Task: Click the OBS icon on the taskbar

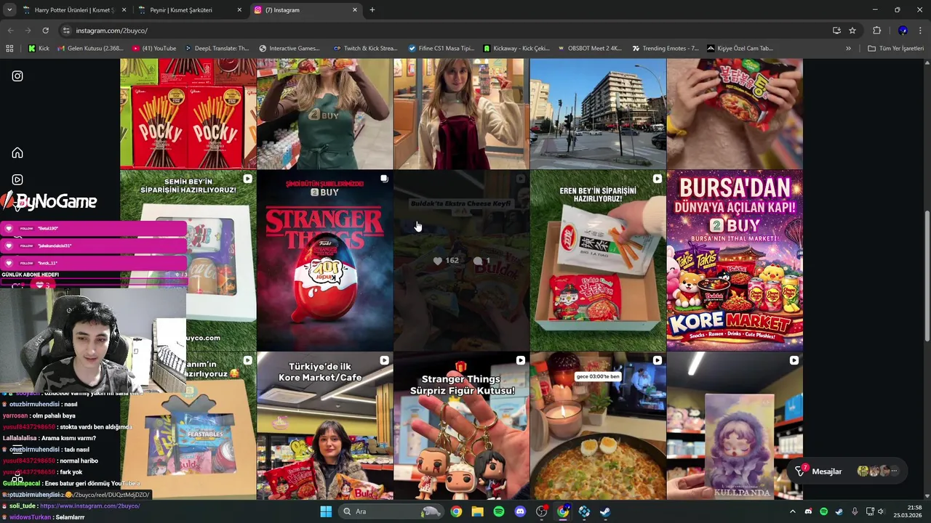Action: 541,511
